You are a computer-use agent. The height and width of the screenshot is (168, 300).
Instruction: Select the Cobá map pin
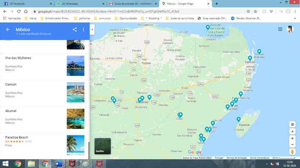[180, 115]
